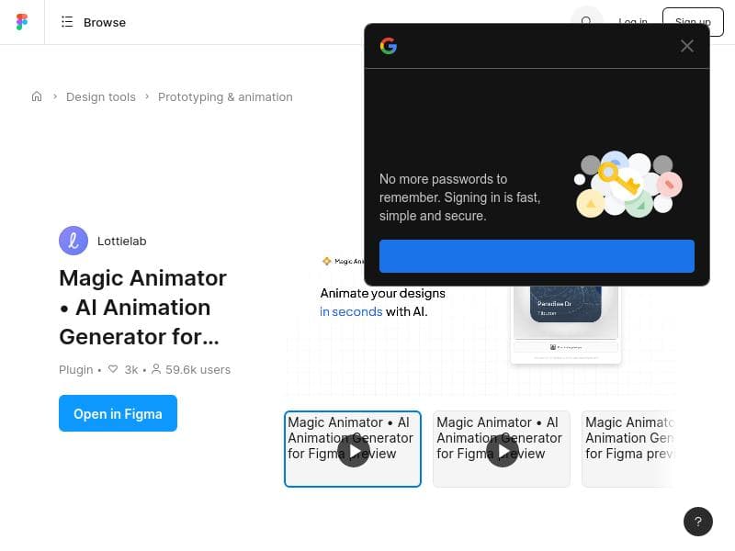Click the 59.6k users person icon
The height and width of the screenshot is (551, 735).
click(x=156, y=369)
